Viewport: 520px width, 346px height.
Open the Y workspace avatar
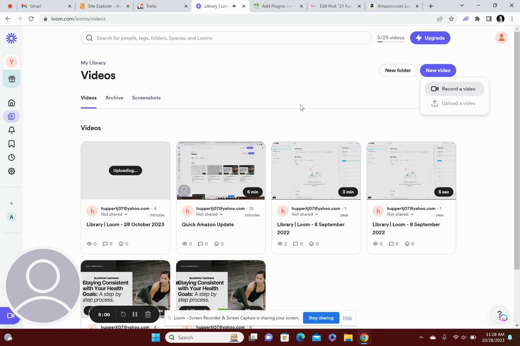pyautogui.click(x=11, y=62)
